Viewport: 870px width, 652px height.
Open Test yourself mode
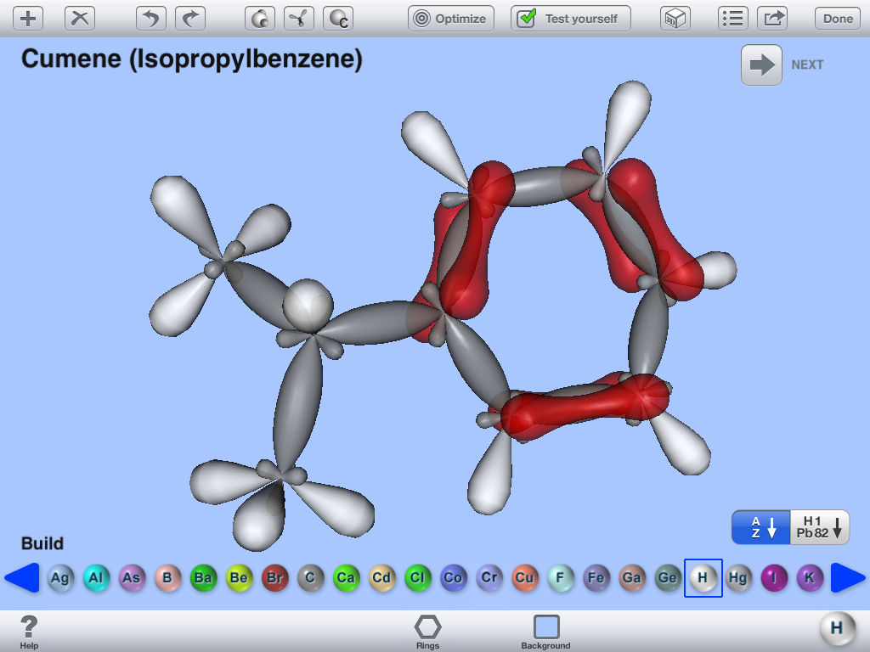(570, 19)
